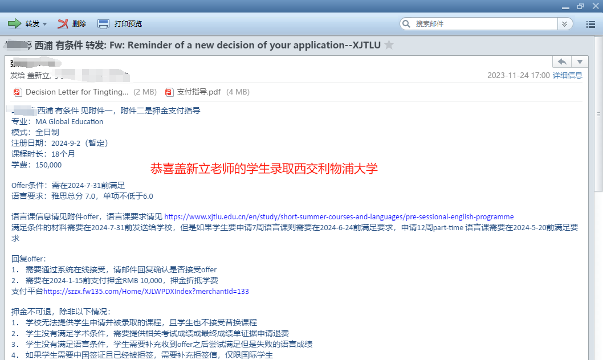Minimize the mail window
The height and width of the screenshot is (360, 603).
point(566,6)
